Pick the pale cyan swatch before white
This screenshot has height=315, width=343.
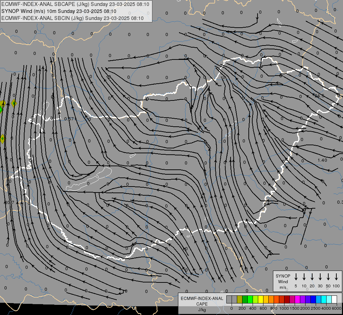tap(329, 299)
